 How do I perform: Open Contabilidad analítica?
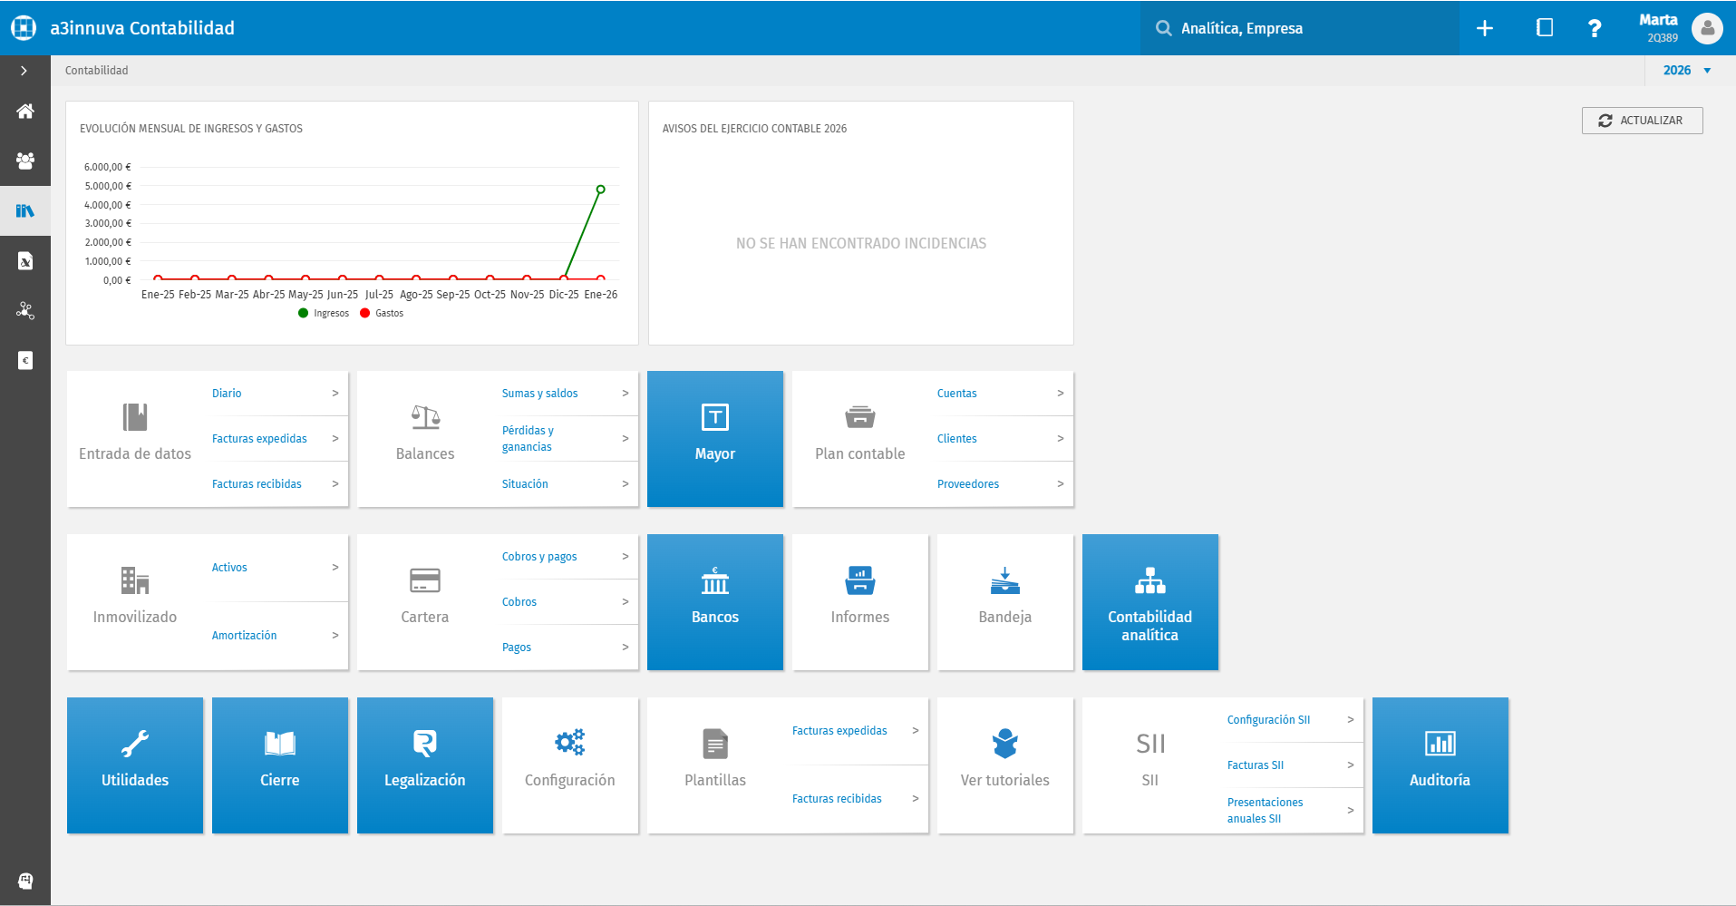pos(1149,601)
